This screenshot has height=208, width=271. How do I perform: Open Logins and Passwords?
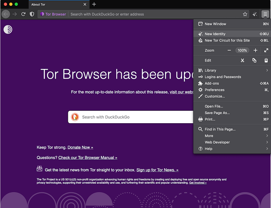[x=232, y=77]
